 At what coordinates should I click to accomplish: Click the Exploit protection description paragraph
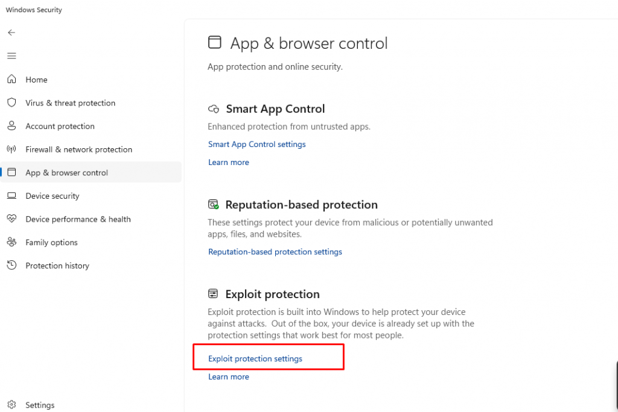pos(341,323)
